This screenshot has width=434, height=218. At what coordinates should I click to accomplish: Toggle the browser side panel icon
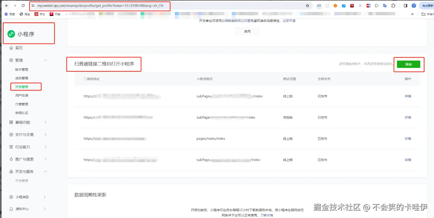point(406,6)
